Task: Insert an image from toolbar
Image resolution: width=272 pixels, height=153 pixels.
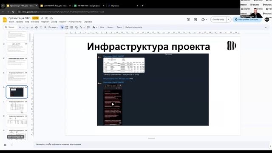Action: pyautogui.click(x=71, y=27)
